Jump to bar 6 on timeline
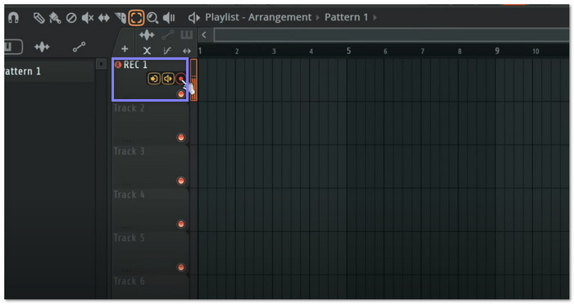This screenshot has width=574, height=304. [385, 52]
